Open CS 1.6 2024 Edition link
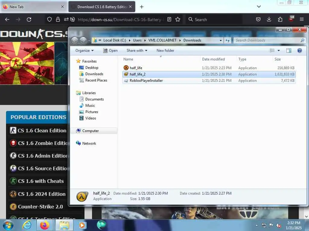This screenshot has height=231, width=309. (x=42, y=194)
